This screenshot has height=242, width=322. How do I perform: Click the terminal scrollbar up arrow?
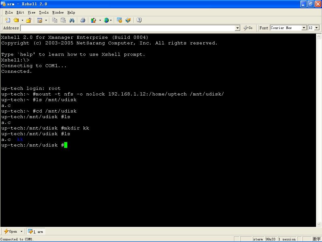319,37
